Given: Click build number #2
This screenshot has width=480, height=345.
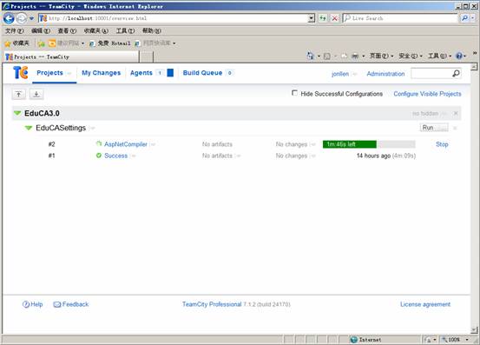Looking at the screenshot, I should [x=52, y=144].
